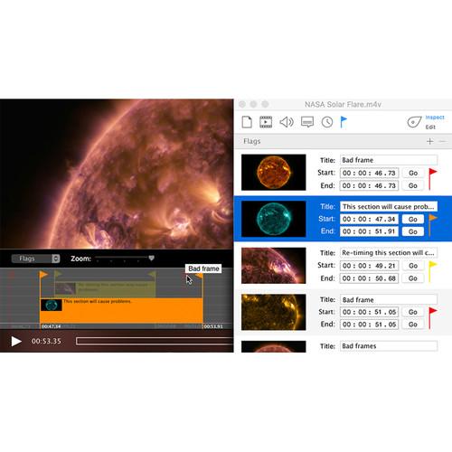Open the Timecode clock inspector icon
This screenshot has width=452, height=452.
(x=327, y=122)
